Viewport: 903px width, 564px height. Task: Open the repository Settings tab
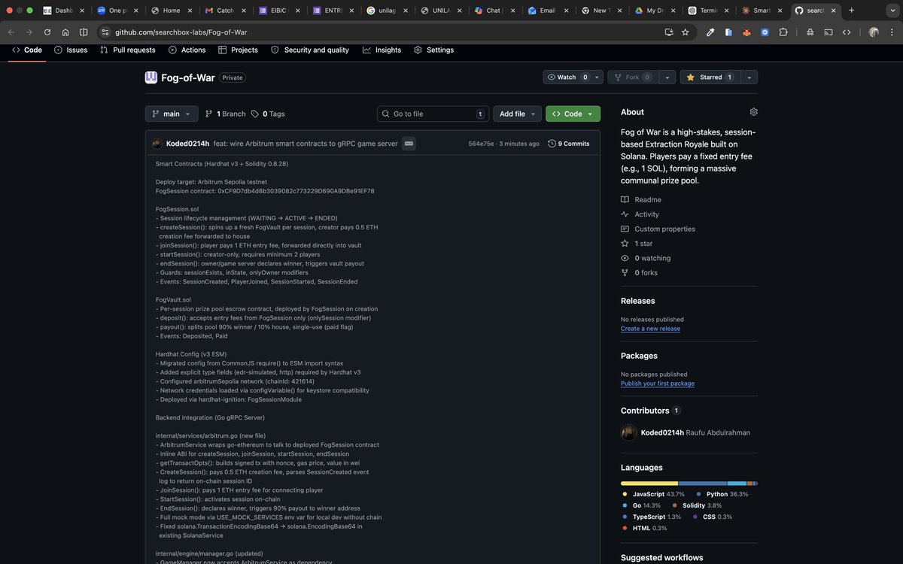pyautogui.click(x=433, y=50)
